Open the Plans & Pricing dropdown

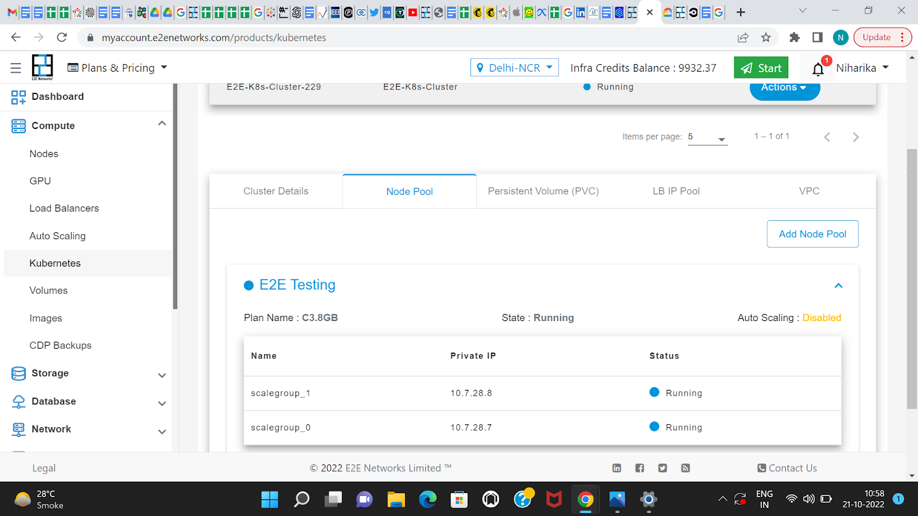point(117,68)
